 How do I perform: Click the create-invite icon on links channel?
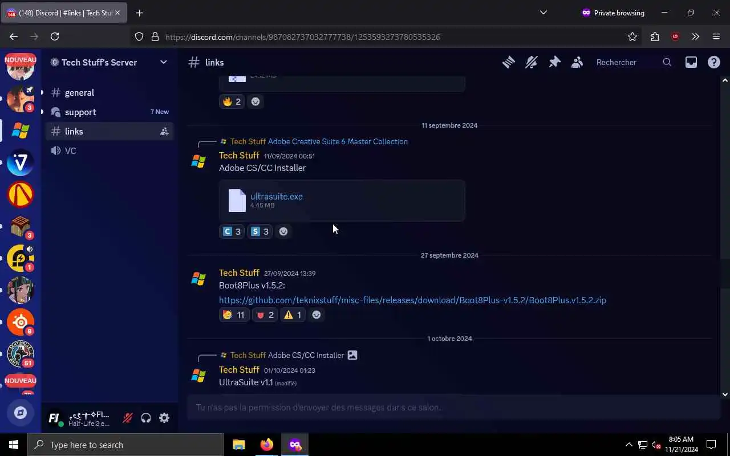point(164,132)
